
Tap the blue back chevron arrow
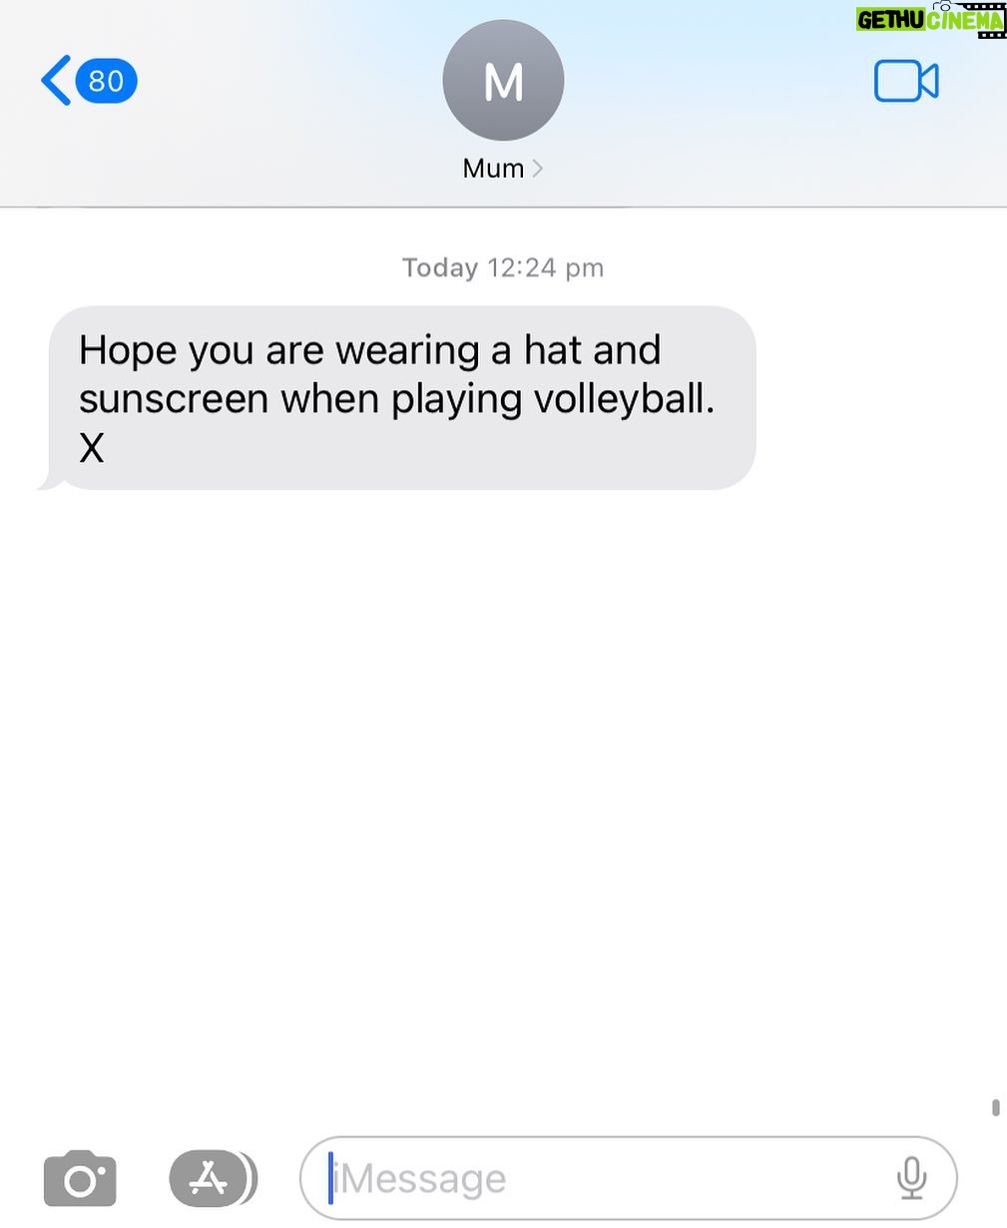tap(55, 81)
